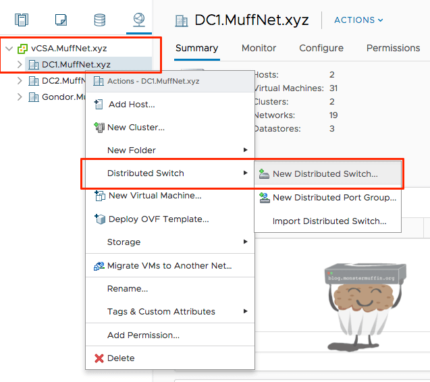
Task: Open the Configure tab
Action: coord(321,49)
